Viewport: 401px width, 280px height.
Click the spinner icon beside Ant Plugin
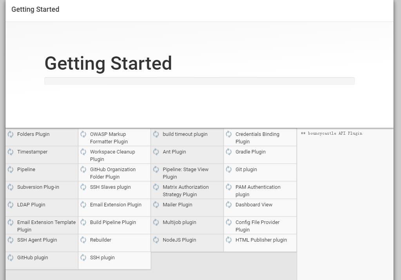tap(156, 152)
